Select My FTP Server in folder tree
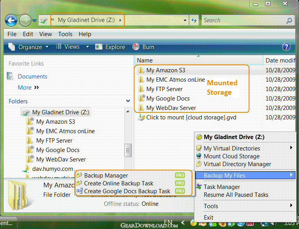This screenshot has width=299, height=229. [x=54, y=141]
